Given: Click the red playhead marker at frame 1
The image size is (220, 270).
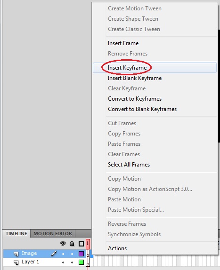Looking at the screenshot, I should 88,244.
